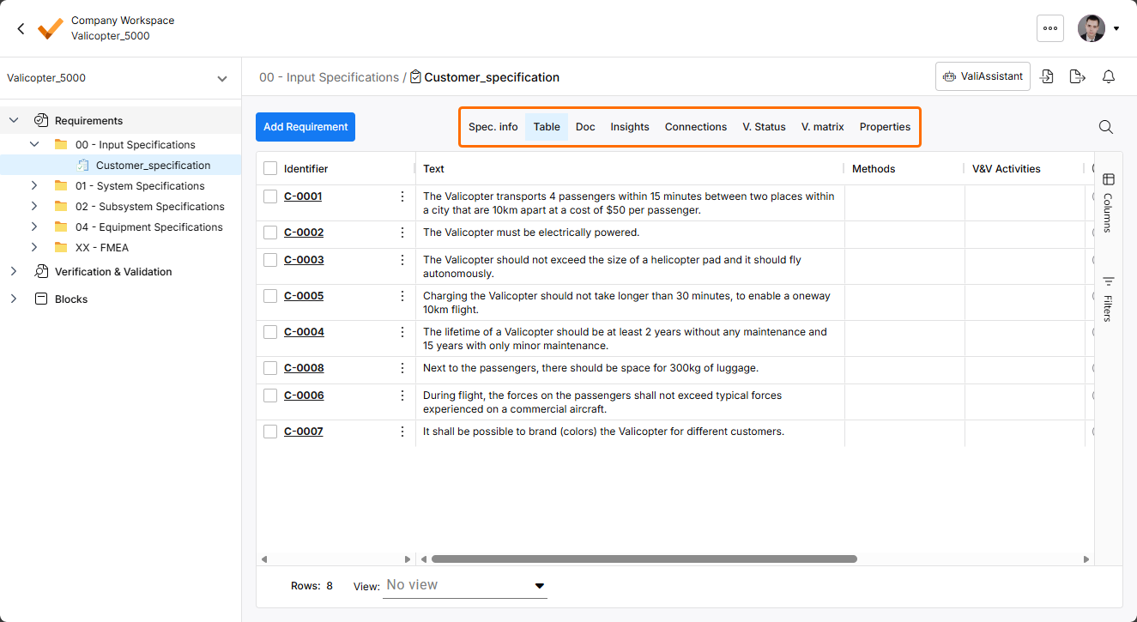
Task: Open the three-dots more options menu
Action: pos(1050,27)
